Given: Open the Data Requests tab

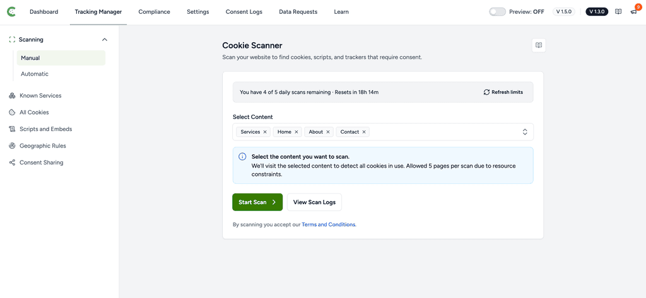Looking at the screenshot, I should point(298,12).
